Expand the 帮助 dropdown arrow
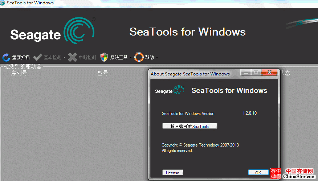Screen dimensions: 318x181 [157, 58]
